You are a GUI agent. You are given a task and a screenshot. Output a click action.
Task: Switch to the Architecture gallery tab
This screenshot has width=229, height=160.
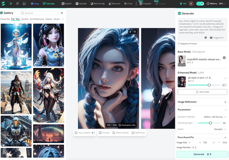pos(37,19)
